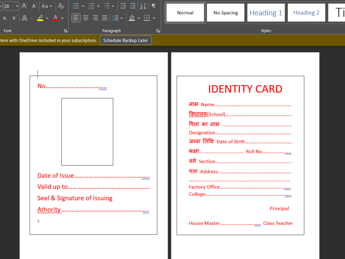Apply the No Spacing style

pyautogui.click(x=226, y=13)
